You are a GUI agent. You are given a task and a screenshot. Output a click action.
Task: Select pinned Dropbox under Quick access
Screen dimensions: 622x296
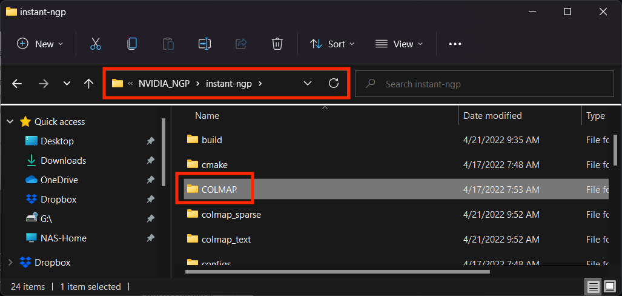pyautogui.click(x=58, y=199)
